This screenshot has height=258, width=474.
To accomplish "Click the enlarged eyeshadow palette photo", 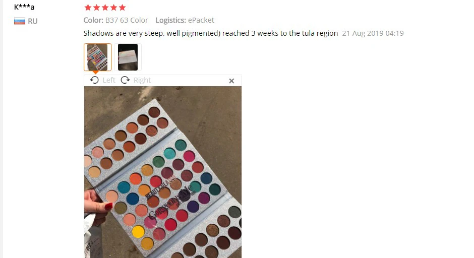I will click(163, 172).
